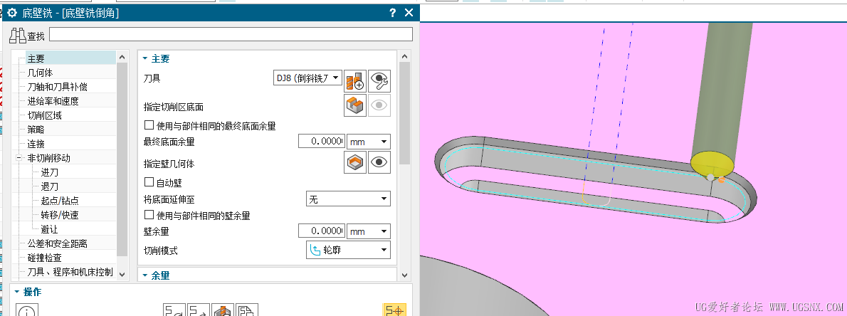847x316 pixels.
Task: Expand the 余量 section header
Action: point(156,275)
